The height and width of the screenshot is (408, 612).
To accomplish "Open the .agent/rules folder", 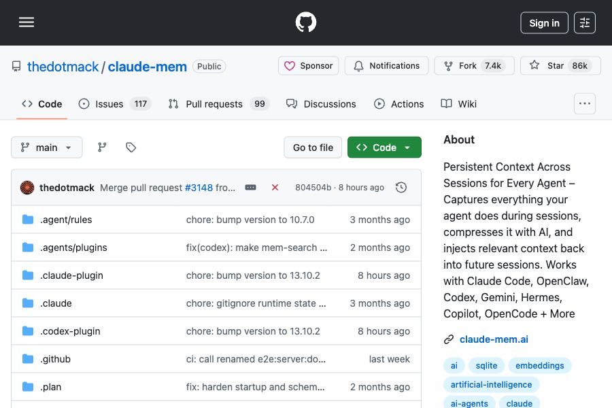I will pyautogui.click(x=66, y=220).
